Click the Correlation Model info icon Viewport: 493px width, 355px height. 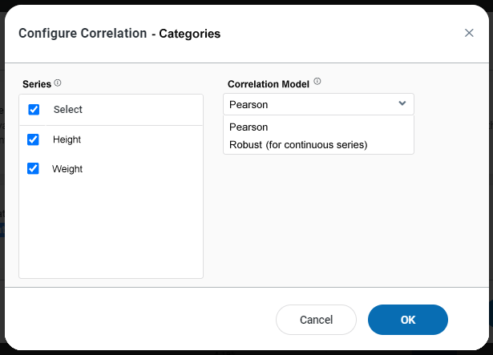(x=317, y=82)
